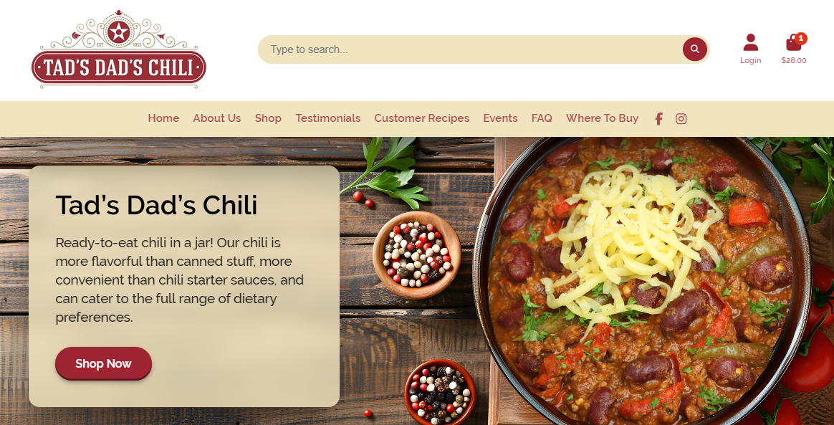
Task: Click the Shop Now button
Action: [x=103, y=364]
